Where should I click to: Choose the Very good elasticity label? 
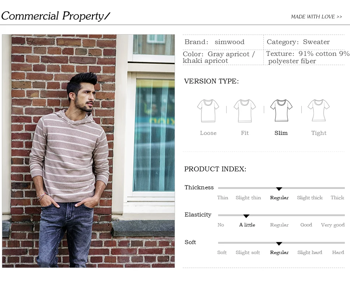coord(333,225)
